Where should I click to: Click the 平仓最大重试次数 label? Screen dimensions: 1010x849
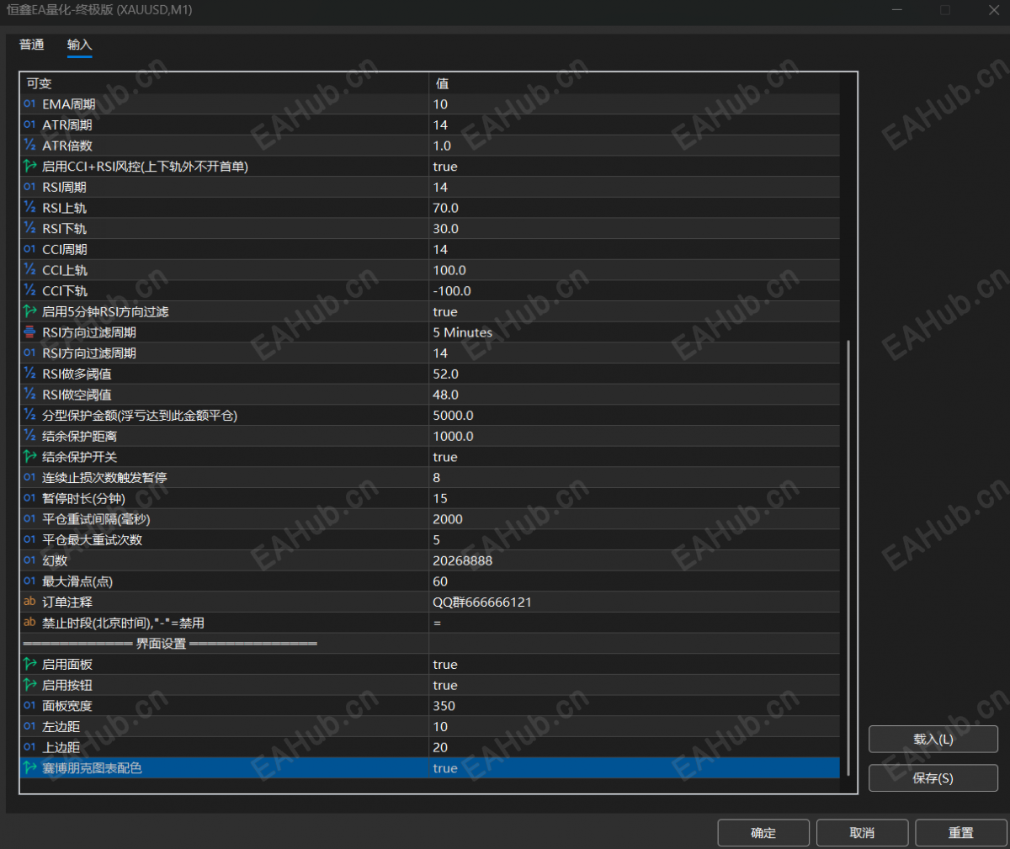point(93,540)
